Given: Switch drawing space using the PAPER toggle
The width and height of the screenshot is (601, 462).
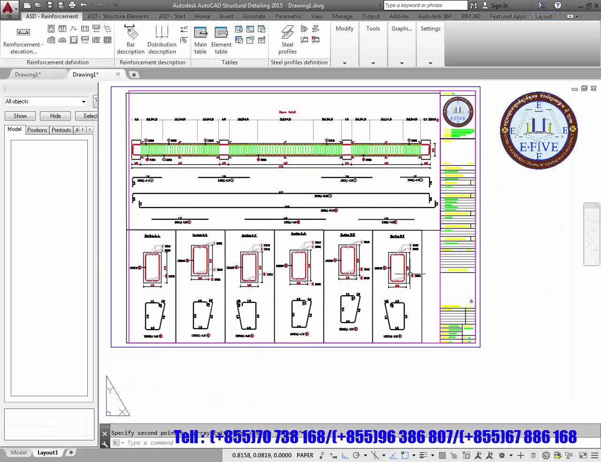Looking at the screenshot, I should [305, 455].
